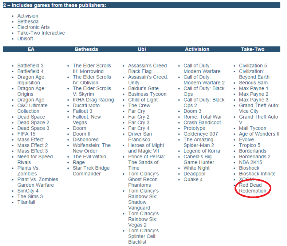
Task: Click 'Dragon Age: Origins' entry
Action: coord(32,91)
